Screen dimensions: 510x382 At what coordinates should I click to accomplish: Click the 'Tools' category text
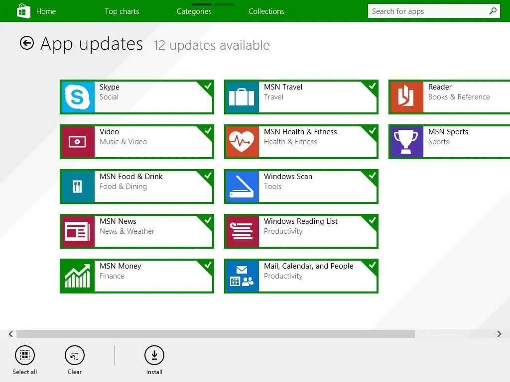[272, 187]
